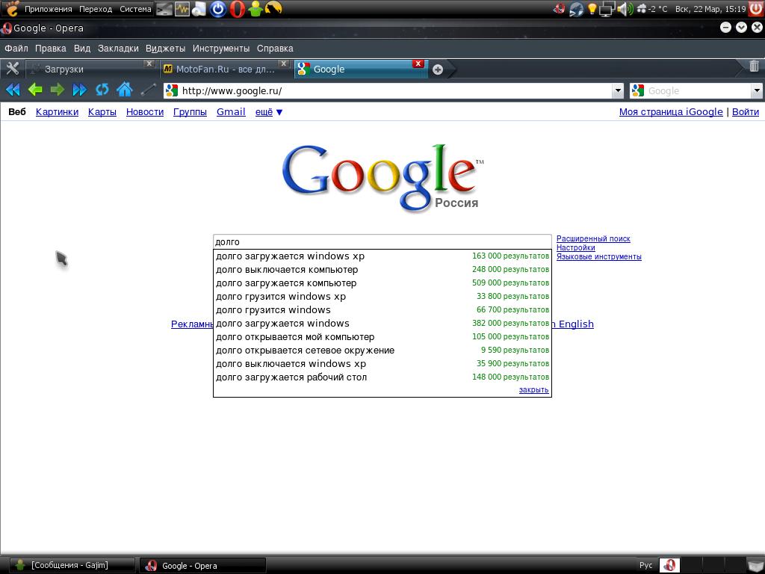Viewport: 765px width, 574px height.
Task: Click the disc and document launcher icon
Action: (199, 9)
